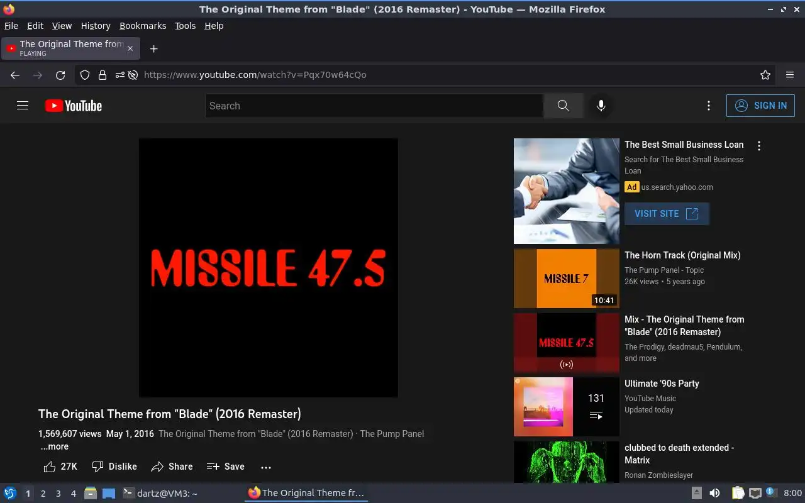Open Firefox application hamburger menu
Viewport: 805px width, 503px height.
click(x=790, y=75)
